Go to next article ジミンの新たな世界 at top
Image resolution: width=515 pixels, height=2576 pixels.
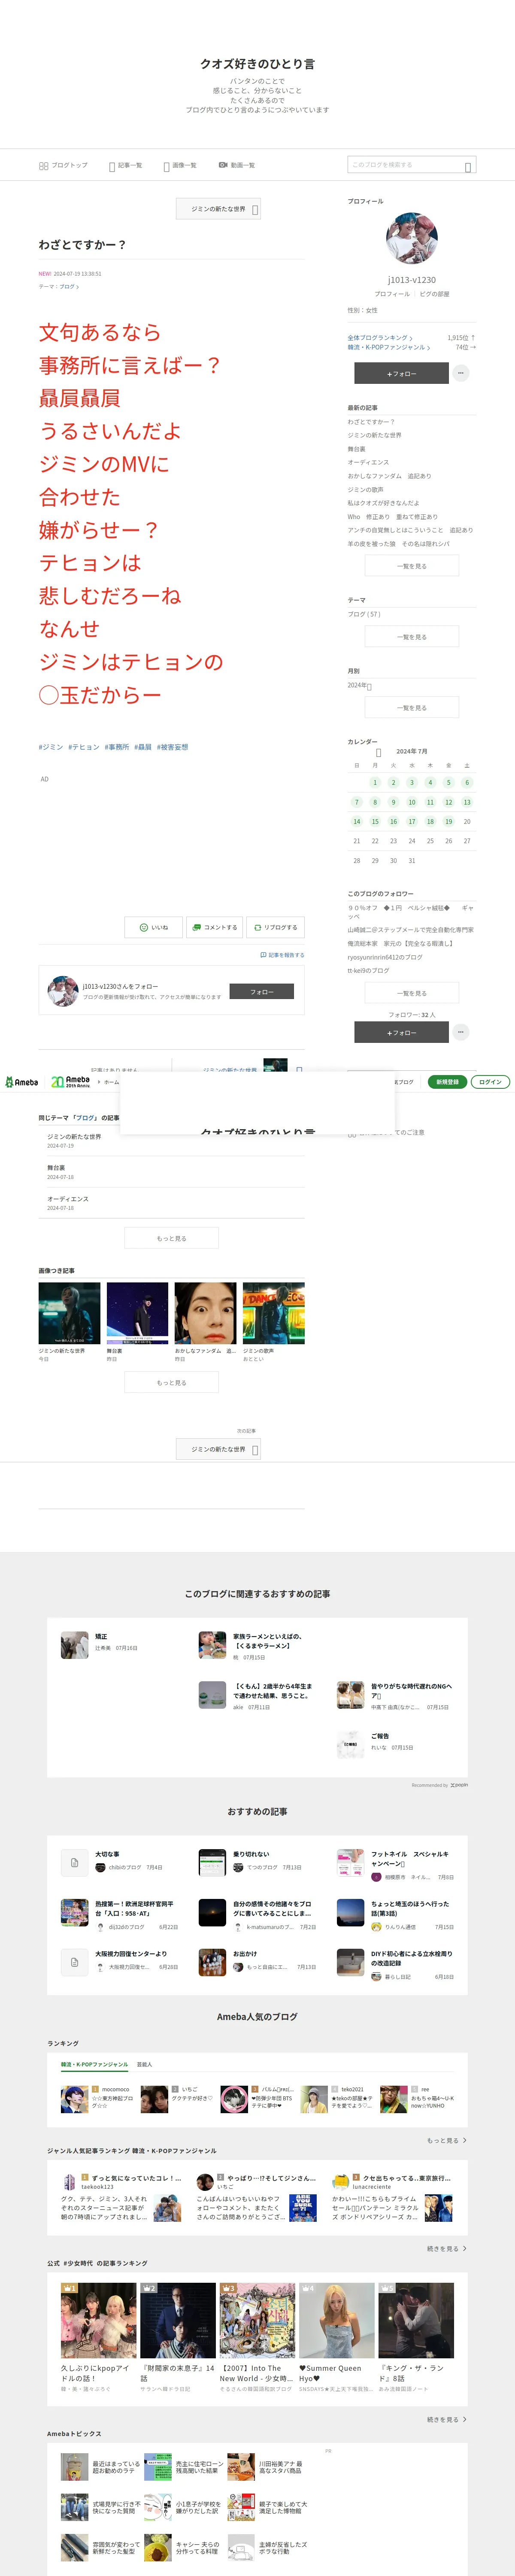click(219, 209)
